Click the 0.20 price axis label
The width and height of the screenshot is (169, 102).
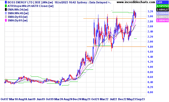point(150,87)
